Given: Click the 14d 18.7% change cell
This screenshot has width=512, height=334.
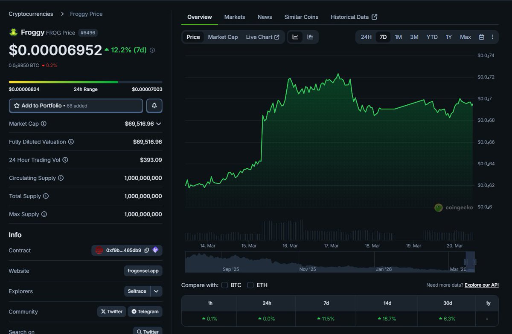Looking at the screenshot, I should pyautogui.click(x=387, y=319).
